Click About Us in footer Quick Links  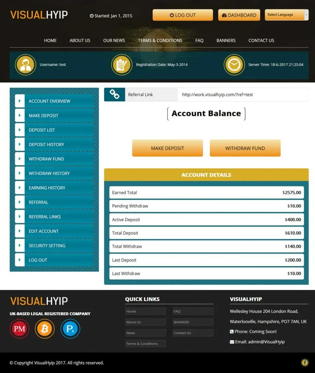146,322
